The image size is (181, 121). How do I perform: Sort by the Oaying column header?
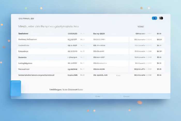click(x=99, y=33)
